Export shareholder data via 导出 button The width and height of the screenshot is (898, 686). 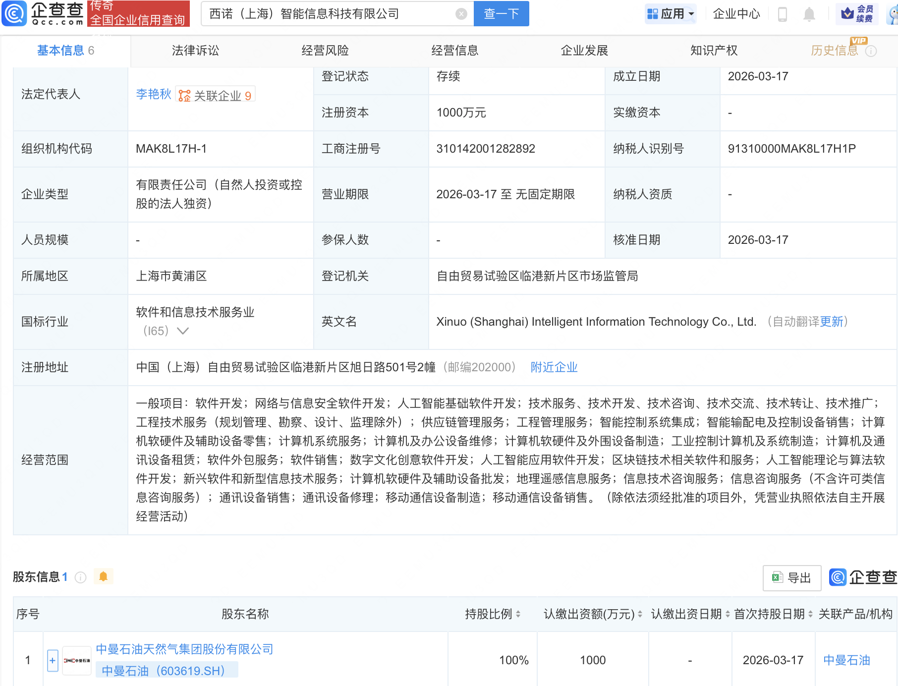(791, 577)
